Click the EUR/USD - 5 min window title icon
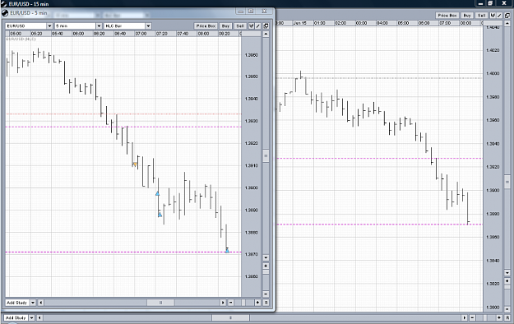Screen dimensions: 514x324 [5, 13]
